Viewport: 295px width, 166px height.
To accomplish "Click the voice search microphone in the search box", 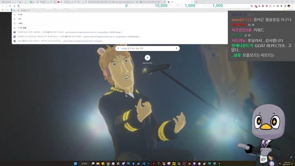I will coord(176,48).
